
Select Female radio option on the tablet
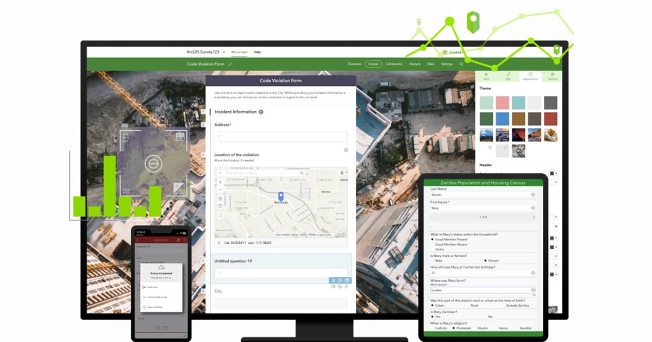[485, 261]
